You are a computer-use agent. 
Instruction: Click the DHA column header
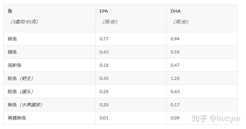click(176, 11)
